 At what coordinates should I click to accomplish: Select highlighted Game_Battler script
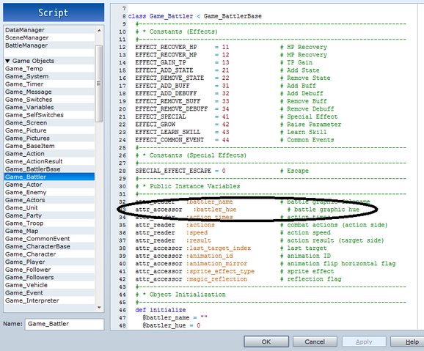tap(49, 177)
